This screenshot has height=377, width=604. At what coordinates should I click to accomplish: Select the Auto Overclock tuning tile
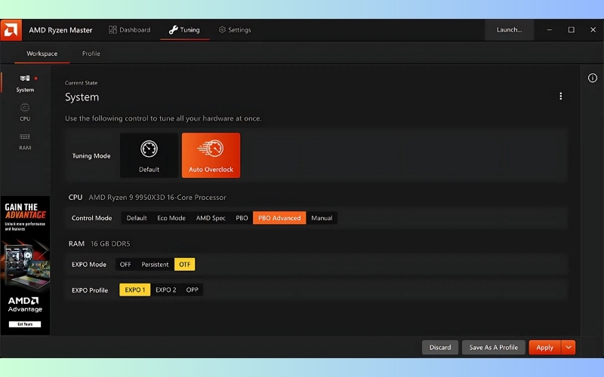pyautogui.click(x=211, y=155)
